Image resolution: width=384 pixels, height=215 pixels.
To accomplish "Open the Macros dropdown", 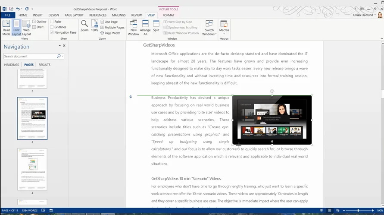I will pyautogui.click(x=224, y=28).
